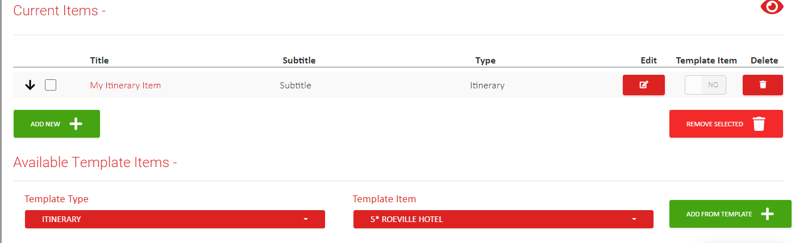The image size is (795, 243).
Task: Click the red eye preview icon
Action: pyautogui.click(x=772, y=7)
